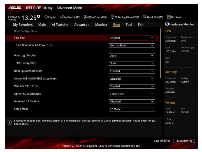The width and height of the screenshot is (202, 152).
Task: Click the Boot Configuration heading
Action: (25, 31)
